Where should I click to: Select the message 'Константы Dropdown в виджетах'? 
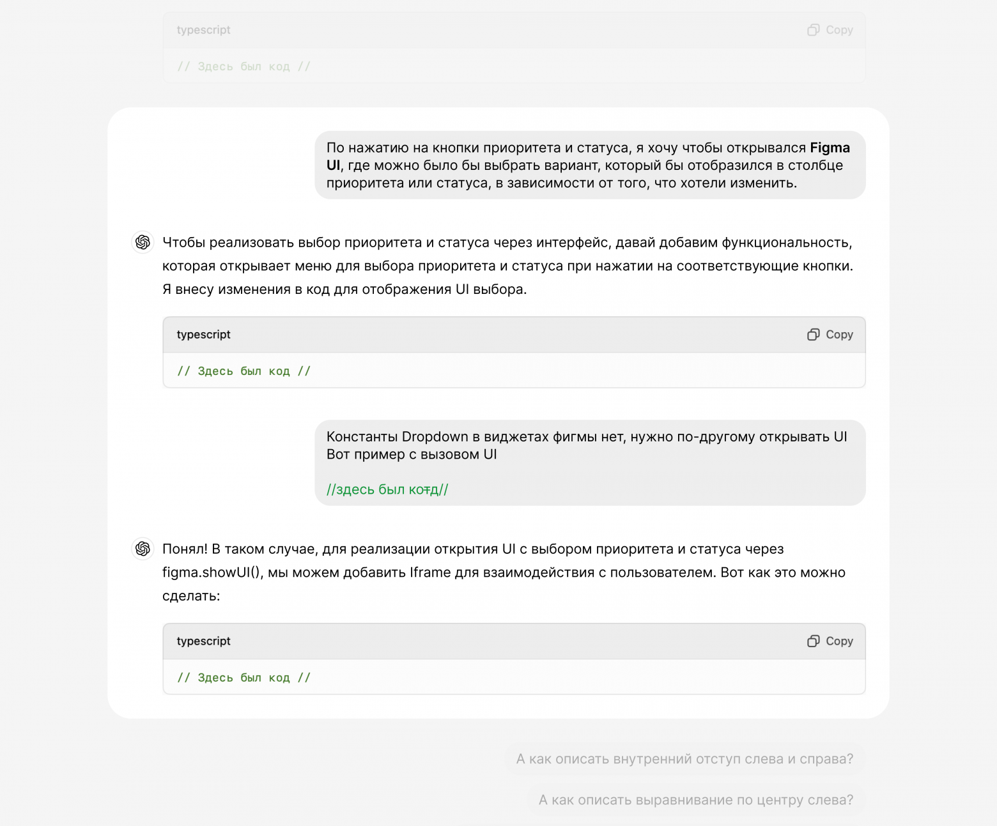590,463
